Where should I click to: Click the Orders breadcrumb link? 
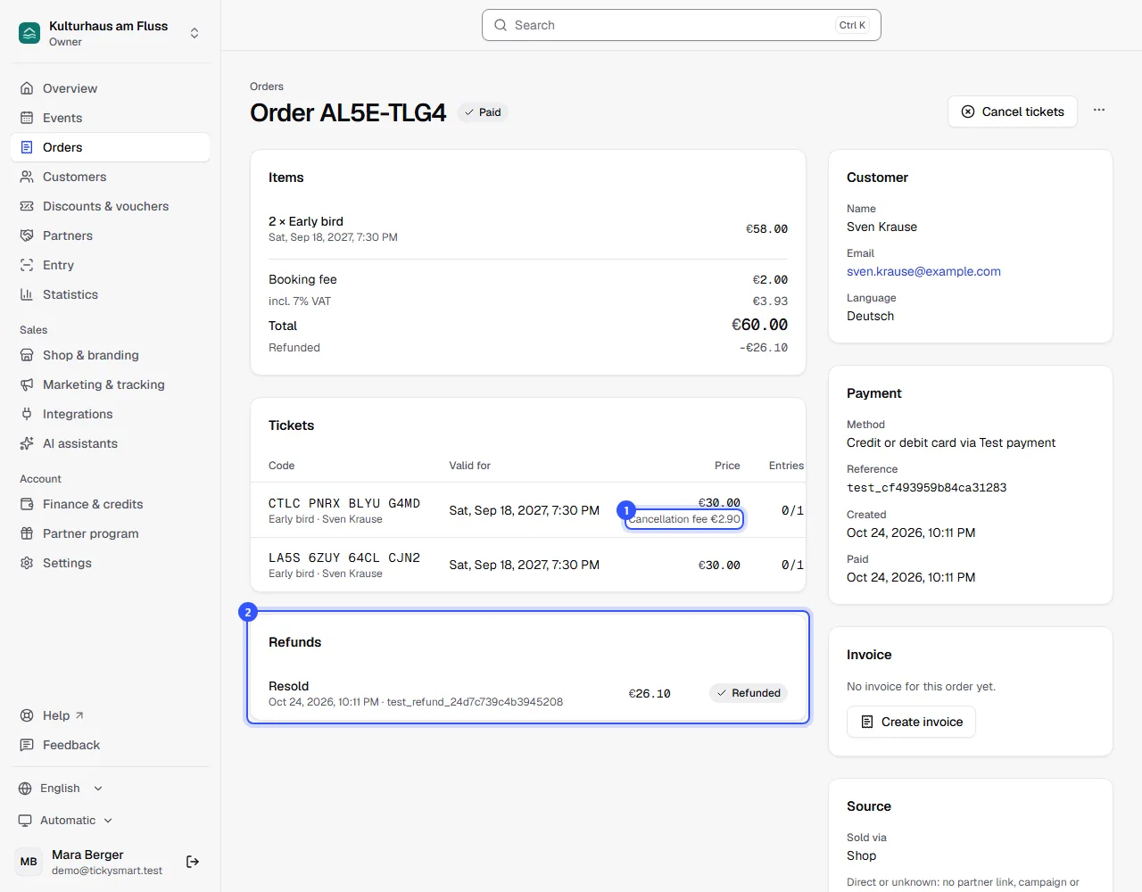coord(267,87)
